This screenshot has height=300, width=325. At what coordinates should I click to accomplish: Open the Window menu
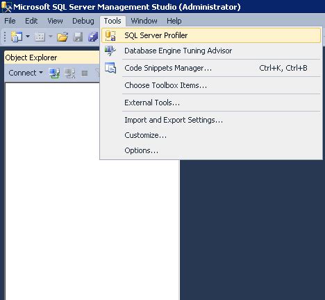point(144,21)
